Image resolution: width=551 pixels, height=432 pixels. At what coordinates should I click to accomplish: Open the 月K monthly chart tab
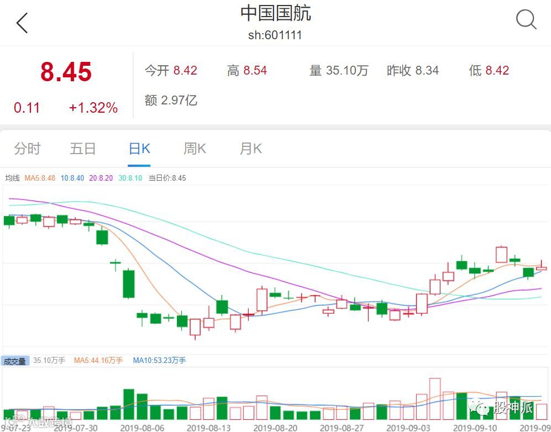tap(250, 149)
